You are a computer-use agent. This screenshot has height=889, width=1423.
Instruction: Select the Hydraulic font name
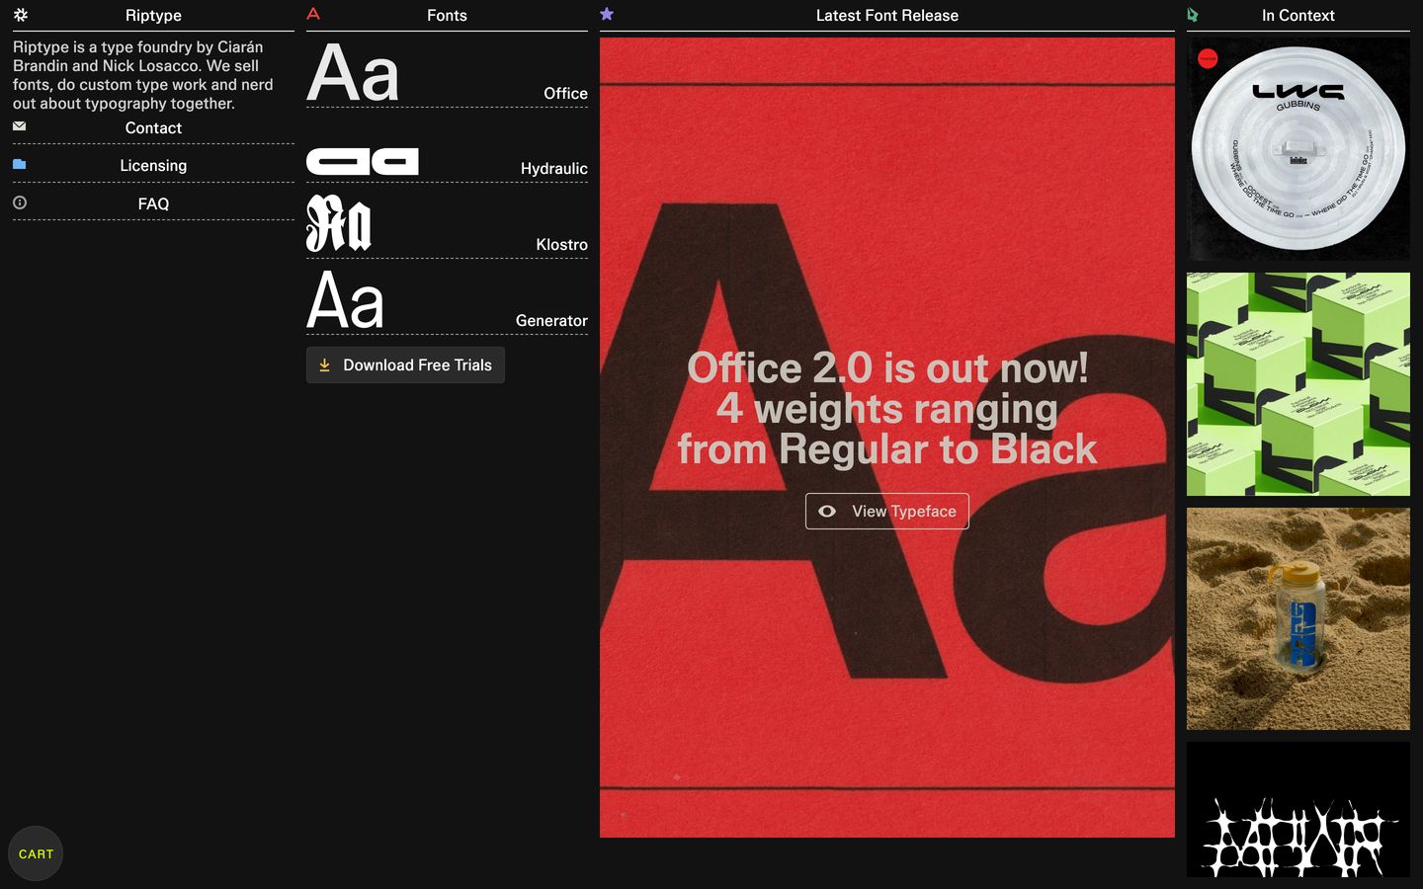coord(553,169)
